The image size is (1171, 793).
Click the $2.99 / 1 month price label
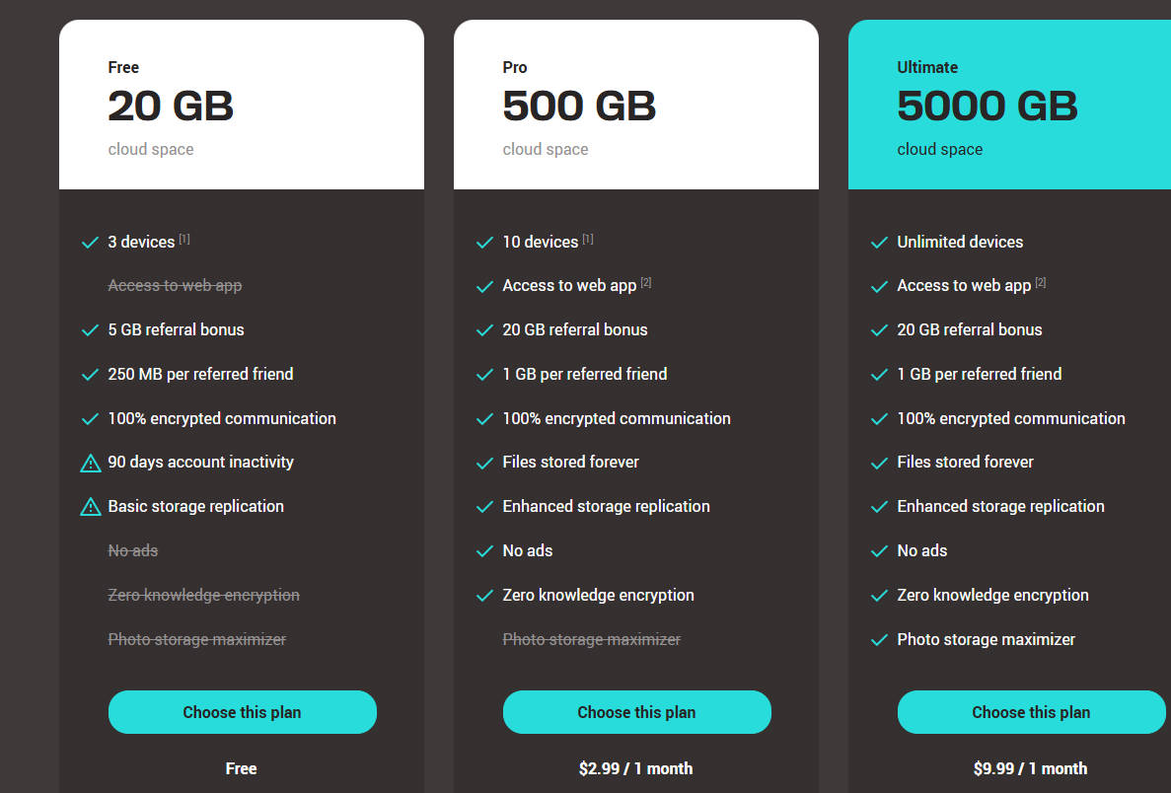click(x=635, y=768)
